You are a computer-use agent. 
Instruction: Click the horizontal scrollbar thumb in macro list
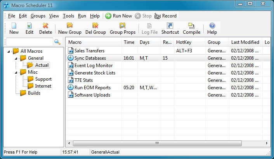pyautogui.click(x=157, y=143)
